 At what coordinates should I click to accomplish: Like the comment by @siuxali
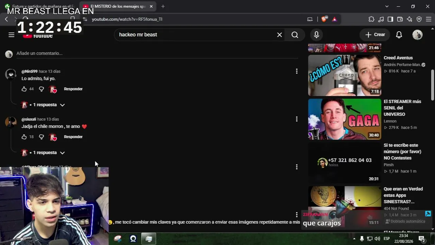24,137
